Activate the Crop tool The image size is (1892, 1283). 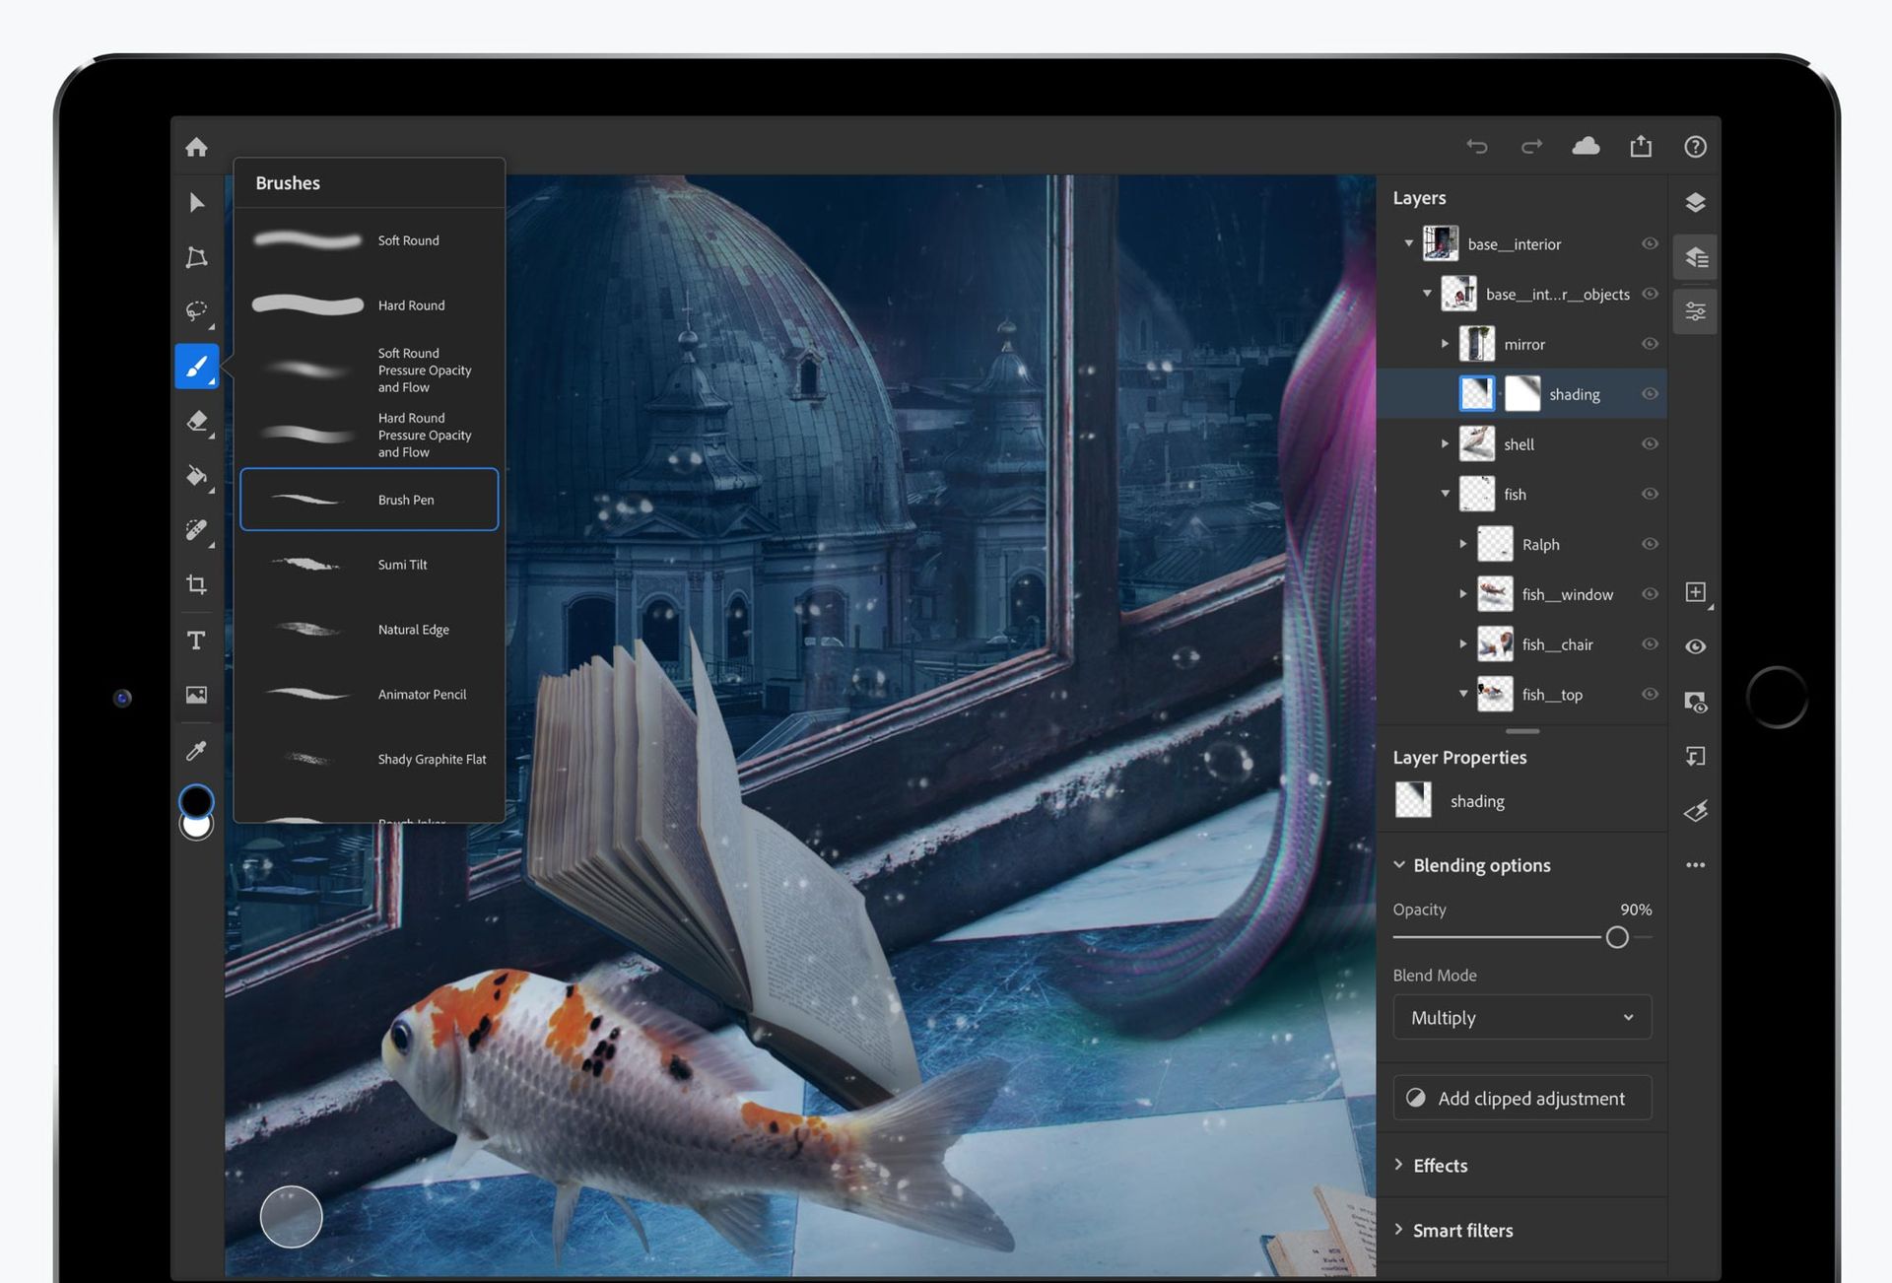click(x=196, y=585)
